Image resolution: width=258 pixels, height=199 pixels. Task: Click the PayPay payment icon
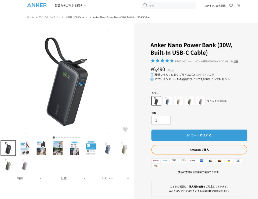(x=156, y=161)
